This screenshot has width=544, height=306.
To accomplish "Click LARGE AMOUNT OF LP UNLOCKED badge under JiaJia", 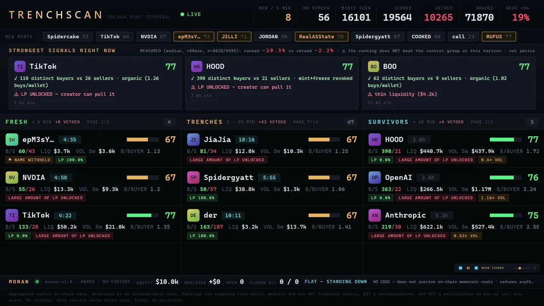I will pos(227,160).
